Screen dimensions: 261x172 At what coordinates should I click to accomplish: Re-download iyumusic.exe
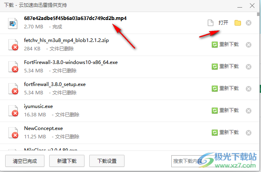[225, 110]
